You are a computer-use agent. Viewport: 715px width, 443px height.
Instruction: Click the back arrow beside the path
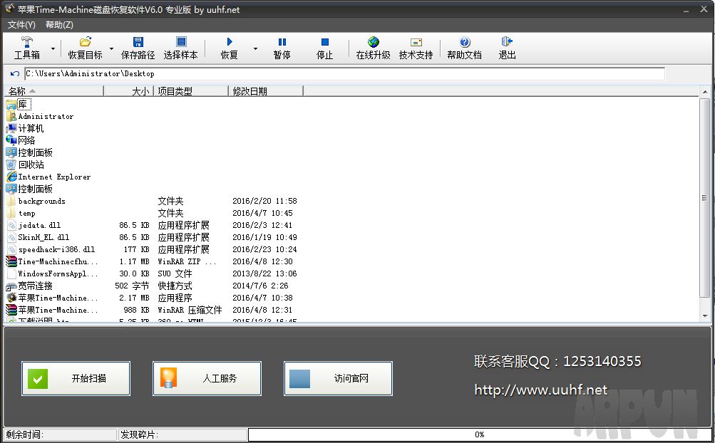point(14,73)
